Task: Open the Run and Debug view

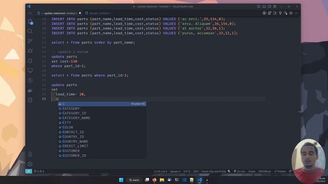Action: coord(30,51)
